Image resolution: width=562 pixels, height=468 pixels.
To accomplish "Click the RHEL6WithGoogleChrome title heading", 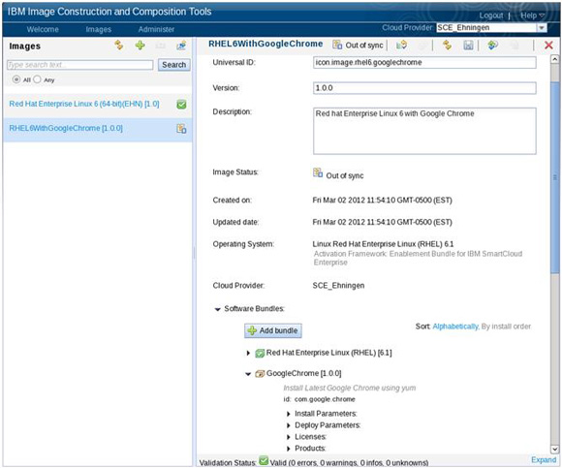I will coord(265,44).
